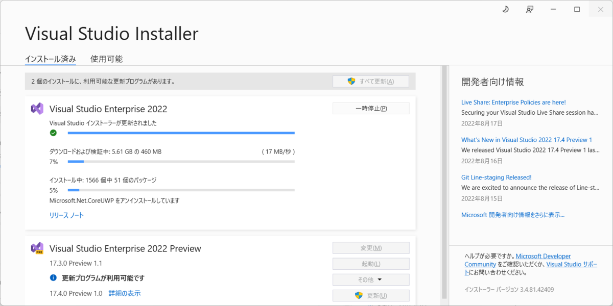Click the すべて更新(A) button
This screenshot has width=613, height=306.
(x=371, y=82)
